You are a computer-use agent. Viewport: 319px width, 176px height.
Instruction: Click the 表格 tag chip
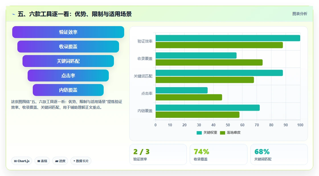coord(42,161)
